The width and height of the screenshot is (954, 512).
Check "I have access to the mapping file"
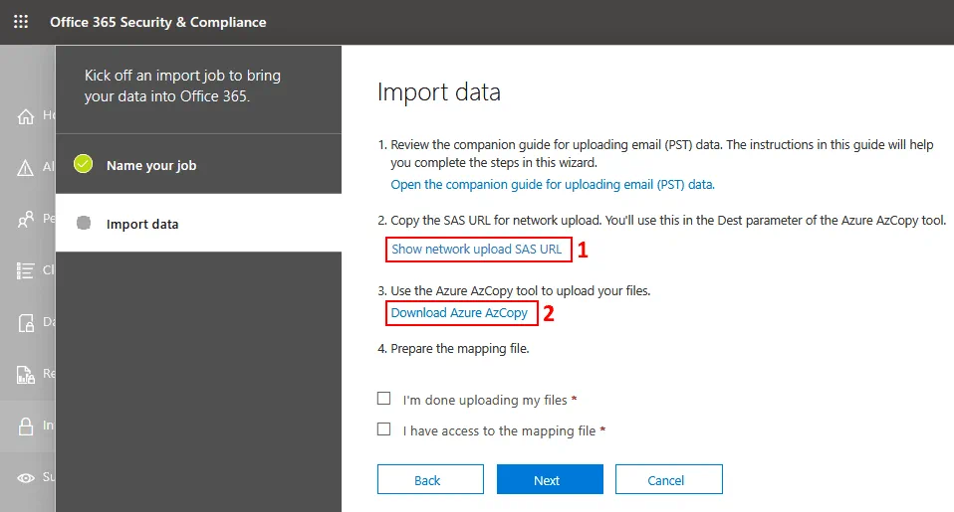(384, 429)
